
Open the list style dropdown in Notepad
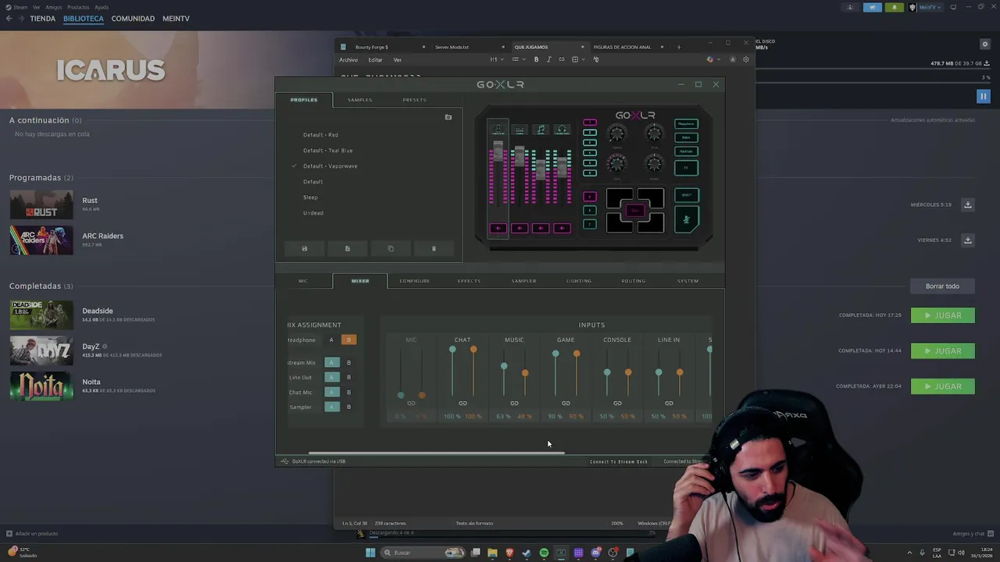[518, 59]
